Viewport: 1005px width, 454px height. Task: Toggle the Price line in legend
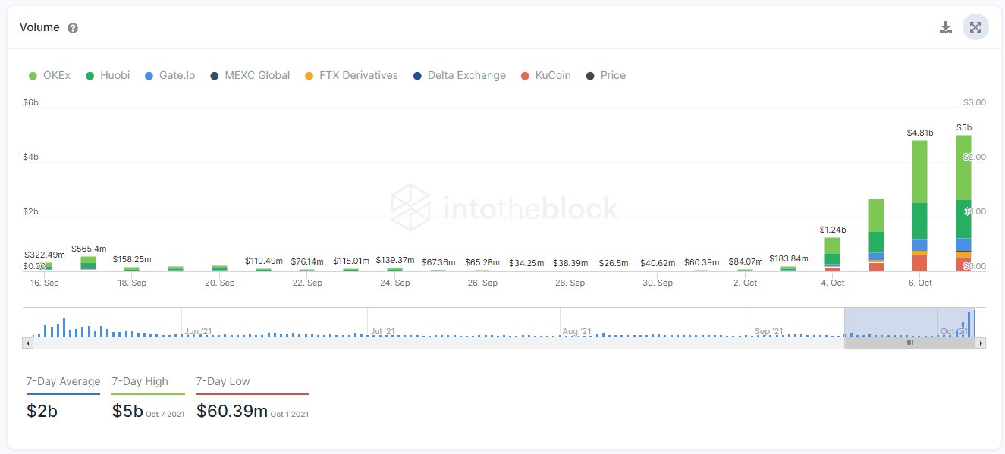[605, 75]
